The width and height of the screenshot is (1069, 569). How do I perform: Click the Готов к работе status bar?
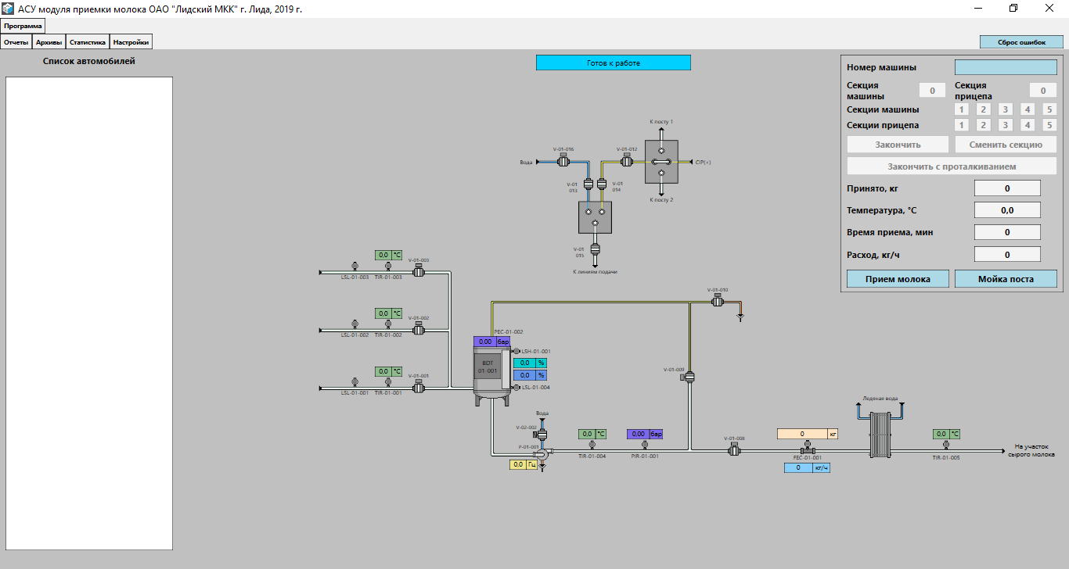click(x=613, y=63)
